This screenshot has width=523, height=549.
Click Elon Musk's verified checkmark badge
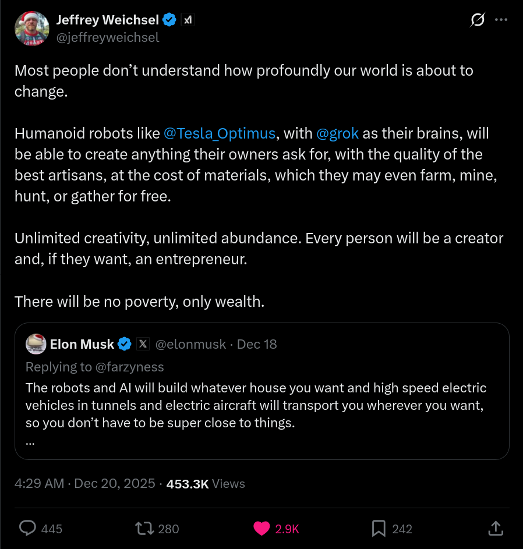124,344
